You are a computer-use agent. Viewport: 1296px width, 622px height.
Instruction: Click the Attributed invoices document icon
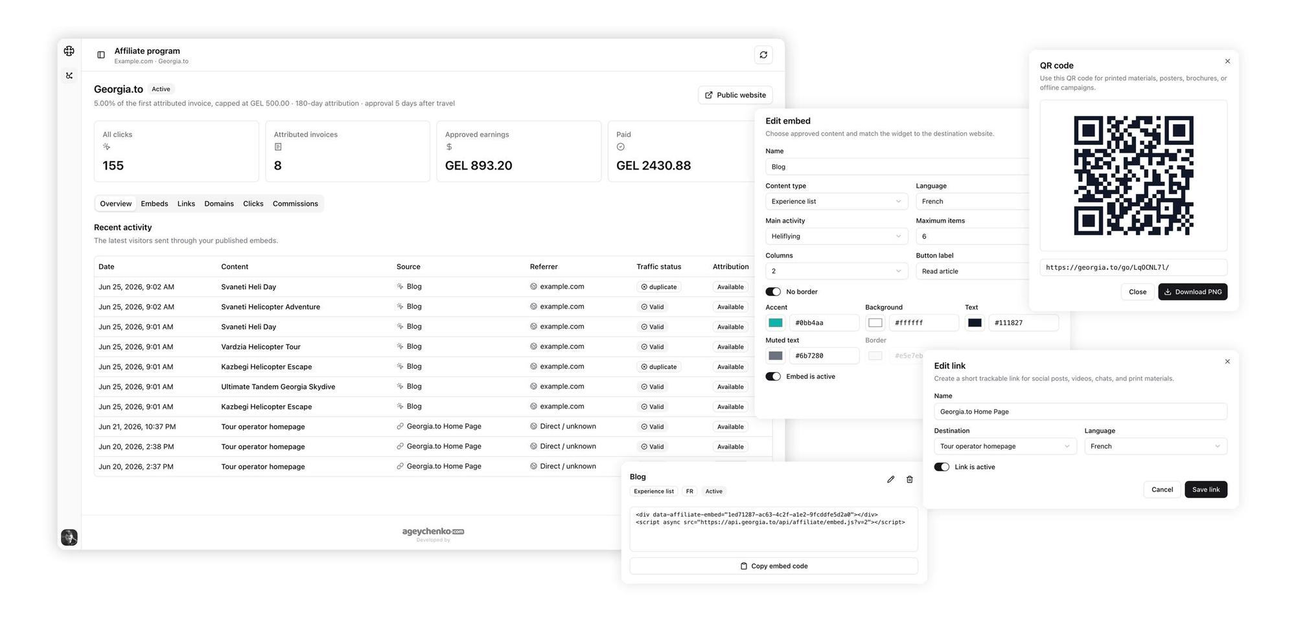(x=278, y=147)
